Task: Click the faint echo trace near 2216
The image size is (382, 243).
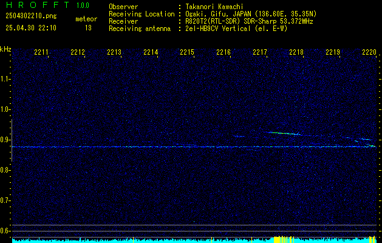Action: [239, 136]
